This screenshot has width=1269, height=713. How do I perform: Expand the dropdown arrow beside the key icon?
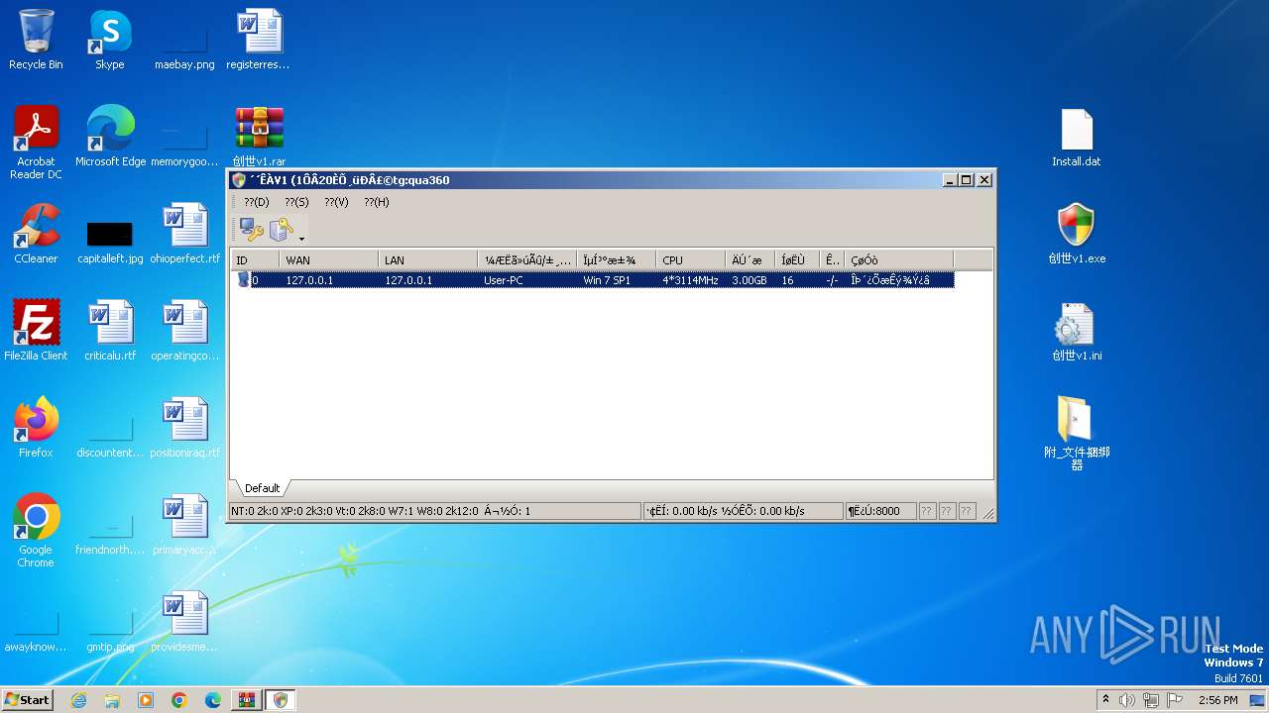coord(301,238)
